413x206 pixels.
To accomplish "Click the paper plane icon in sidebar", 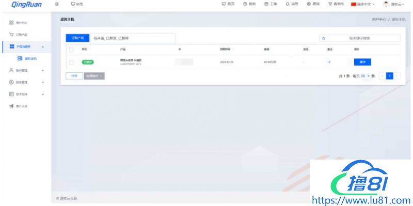I will pyautogui.click(x=11, y=106).
